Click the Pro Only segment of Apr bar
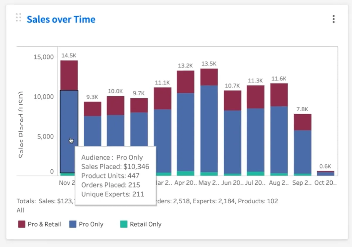 [185, 132]
